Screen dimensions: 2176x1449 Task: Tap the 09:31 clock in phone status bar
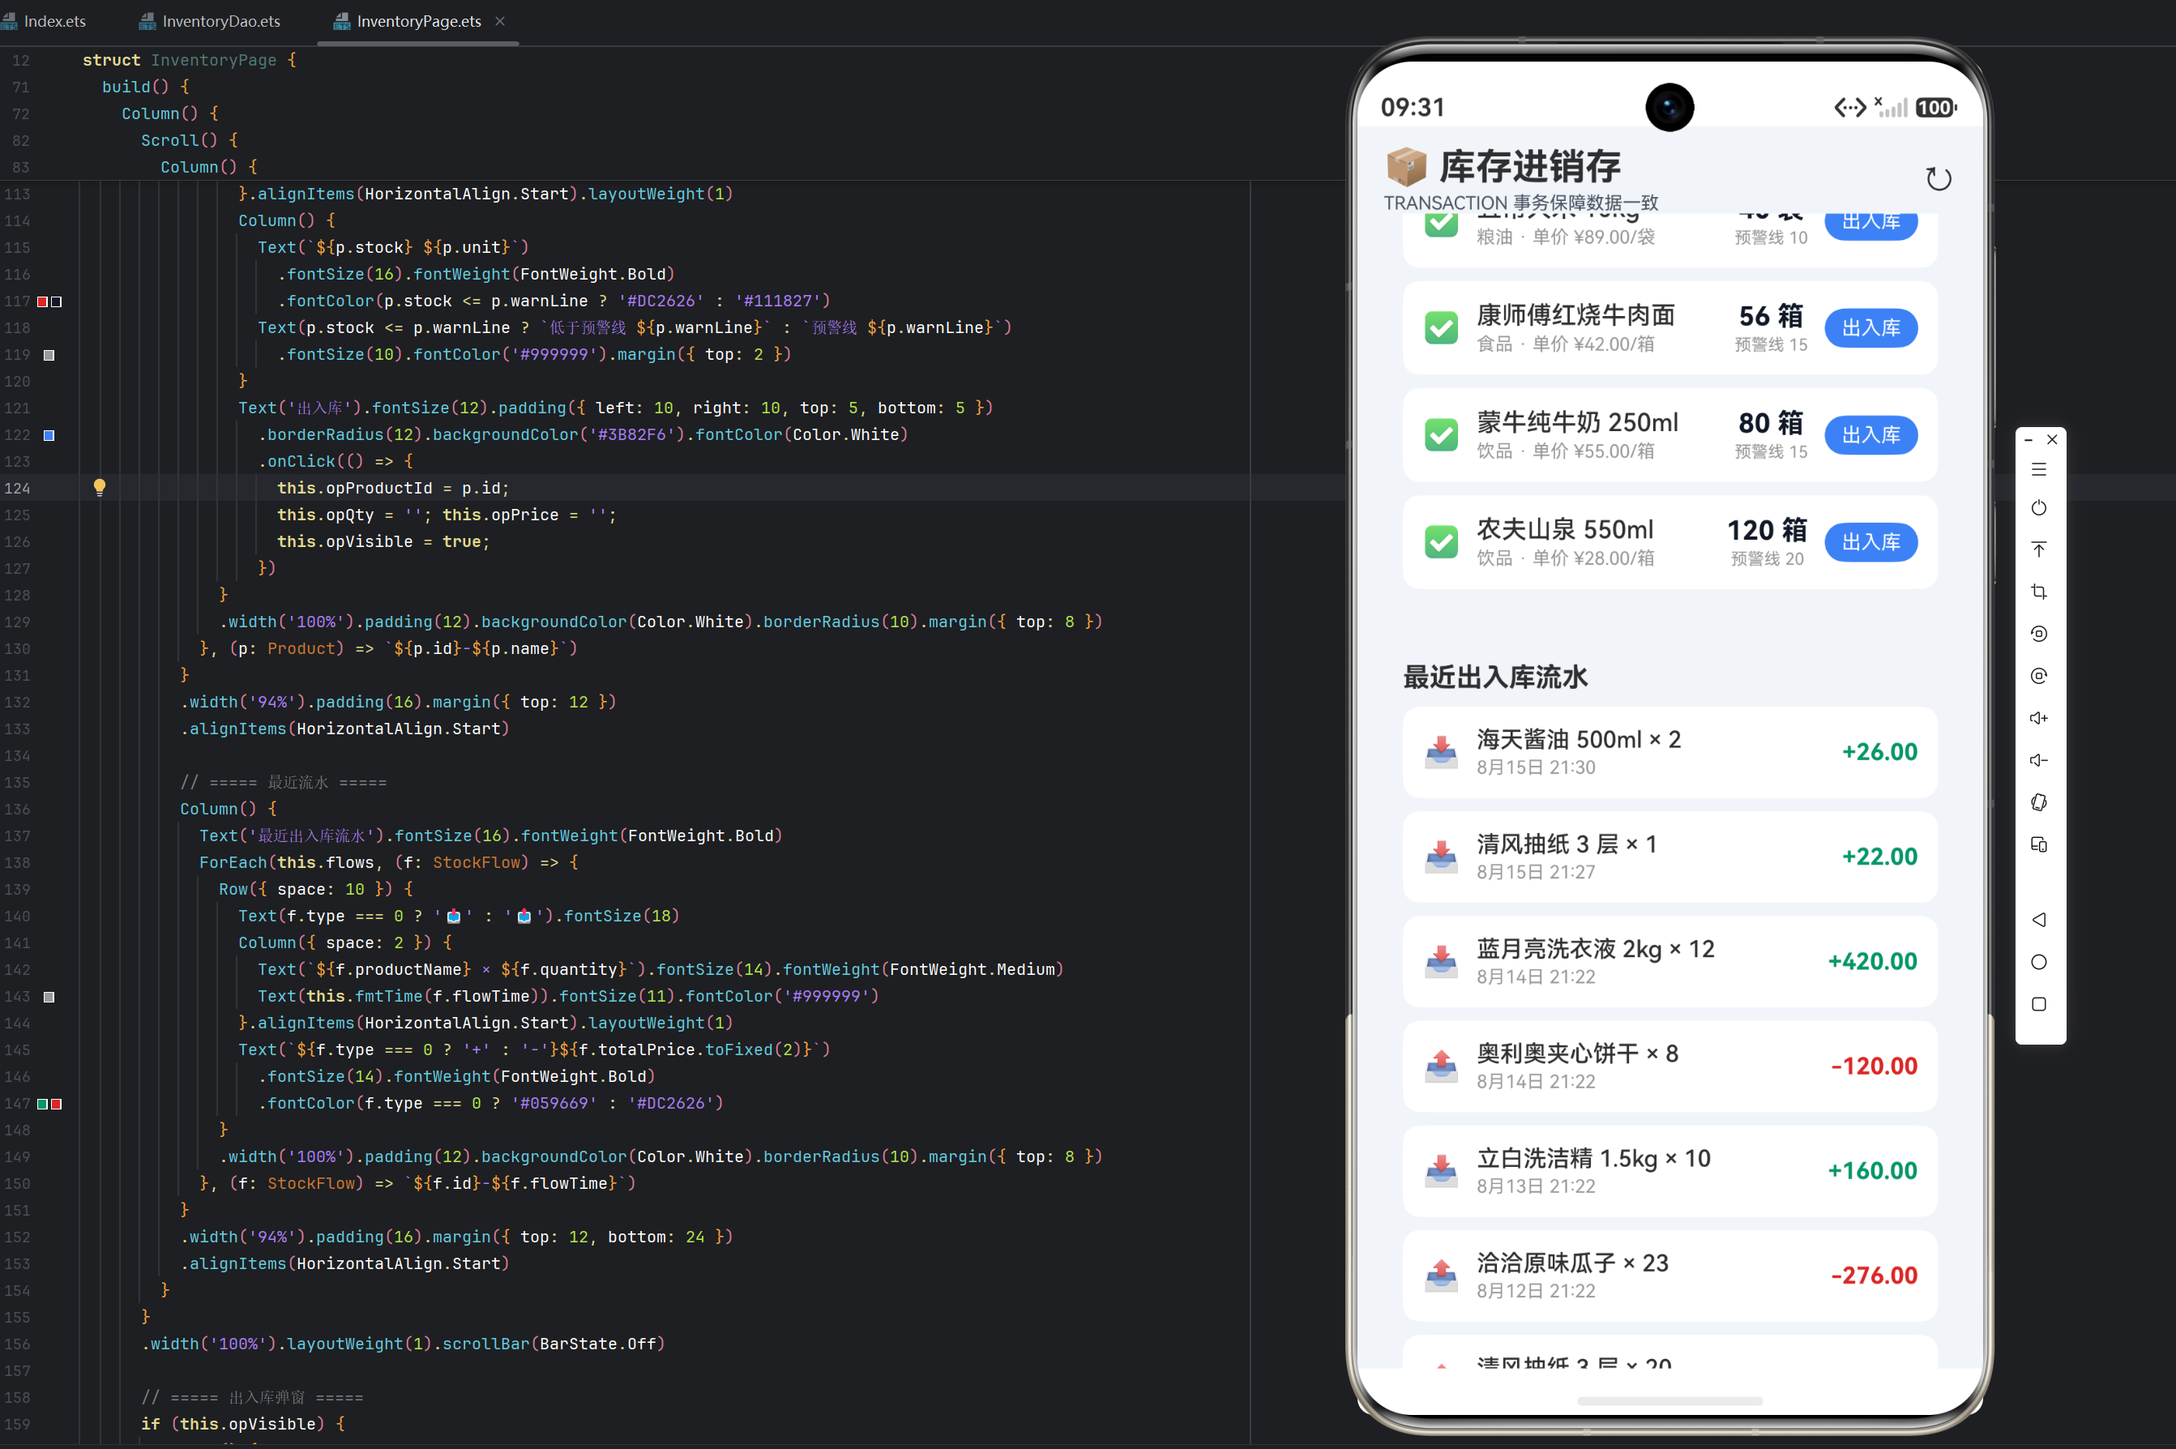(x=1412, y=108)
